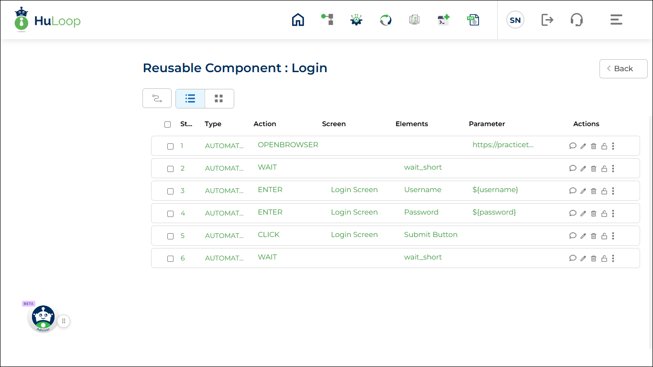Open the https://practicet... parameter link
The width and height of the screenshot is (653, 367).
[x=503, y=144]
